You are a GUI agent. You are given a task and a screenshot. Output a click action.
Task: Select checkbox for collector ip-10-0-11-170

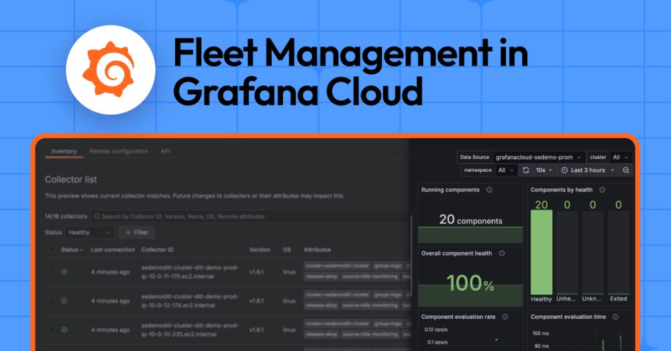coord(52,272)
